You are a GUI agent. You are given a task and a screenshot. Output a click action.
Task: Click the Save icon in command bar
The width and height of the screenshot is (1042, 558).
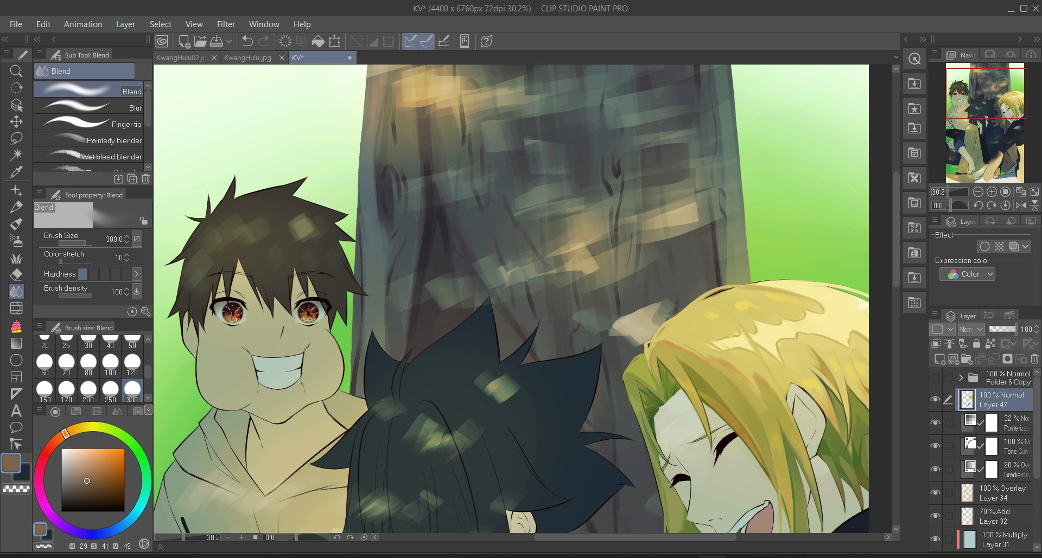(217, 41)
